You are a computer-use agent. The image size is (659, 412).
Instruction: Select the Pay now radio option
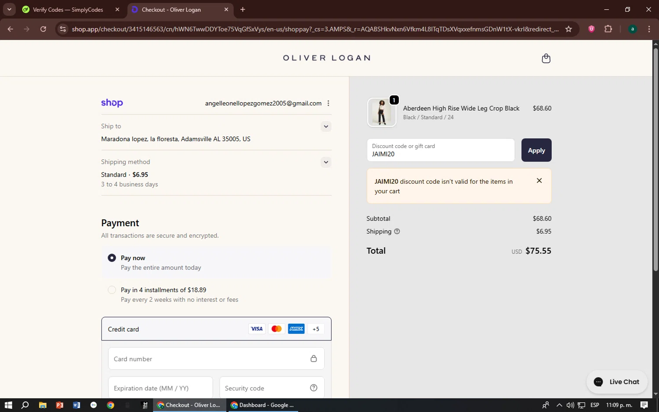click(112, 258)
